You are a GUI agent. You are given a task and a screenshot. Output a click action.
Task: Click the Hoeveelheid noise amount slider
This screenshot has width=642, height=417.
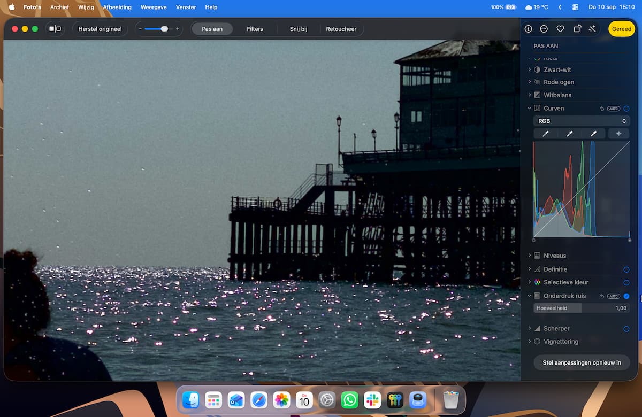(x=582, y=308)
